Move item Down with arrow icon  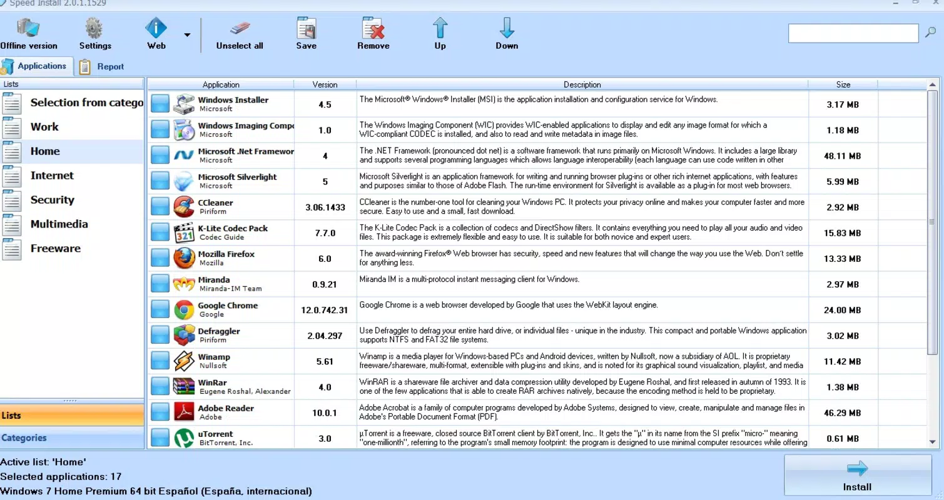(507, 28)
